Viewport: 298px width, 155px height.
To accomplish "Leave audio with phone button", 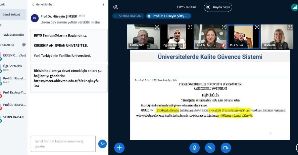I will click(x=210, y=148).
